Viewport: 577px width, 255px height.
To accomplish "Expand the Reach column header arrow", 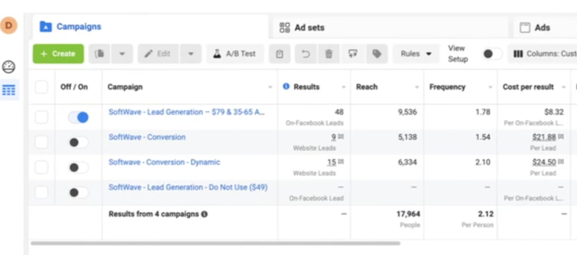I will [x=417, y=87].
